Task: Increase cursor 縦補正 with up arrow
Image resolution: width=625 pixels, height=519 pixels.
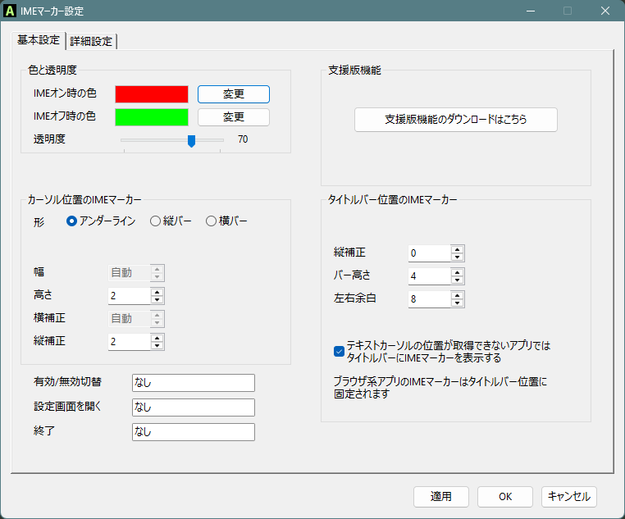Action: (157, 338)
